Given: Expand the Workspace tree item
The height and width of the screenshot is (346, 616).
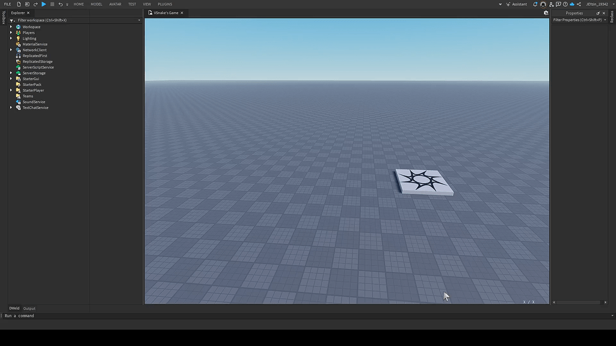Looking at the screenshot, I should (x=10, y=26).
